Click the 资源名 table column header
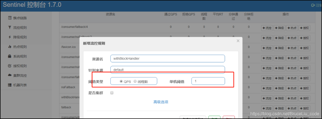 (110, 14)
